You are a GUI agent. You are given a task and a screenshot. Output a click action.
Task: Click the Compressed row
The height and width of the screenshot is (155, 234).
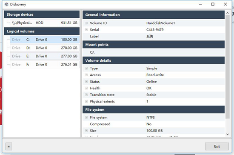154,124
